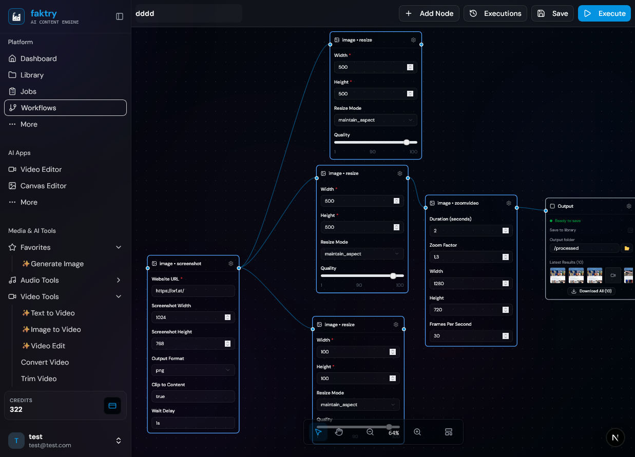Viewport: 635px width, 457px height.
Task: Open the Canvas Editor app
Action: pyautogui.click(x=65, y=186)
